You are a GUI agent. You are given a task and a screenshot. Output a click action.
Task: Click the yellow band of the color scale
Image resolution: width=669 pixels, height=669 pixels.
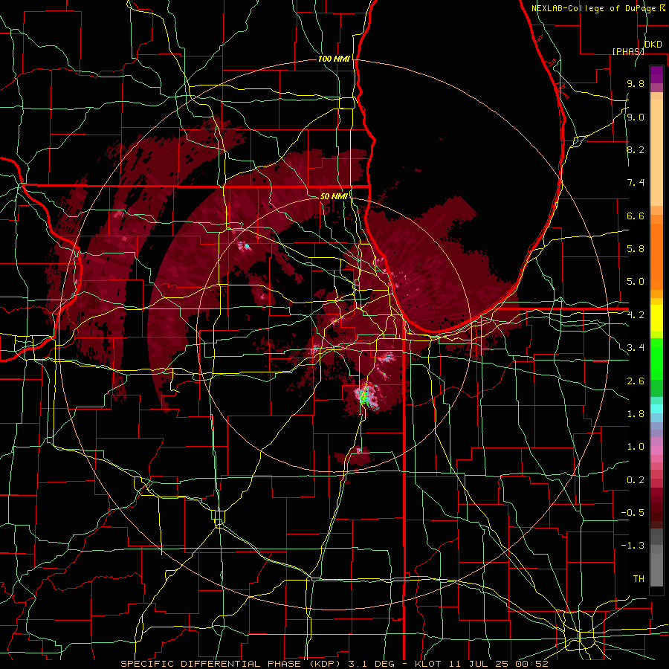coord(656,318)
